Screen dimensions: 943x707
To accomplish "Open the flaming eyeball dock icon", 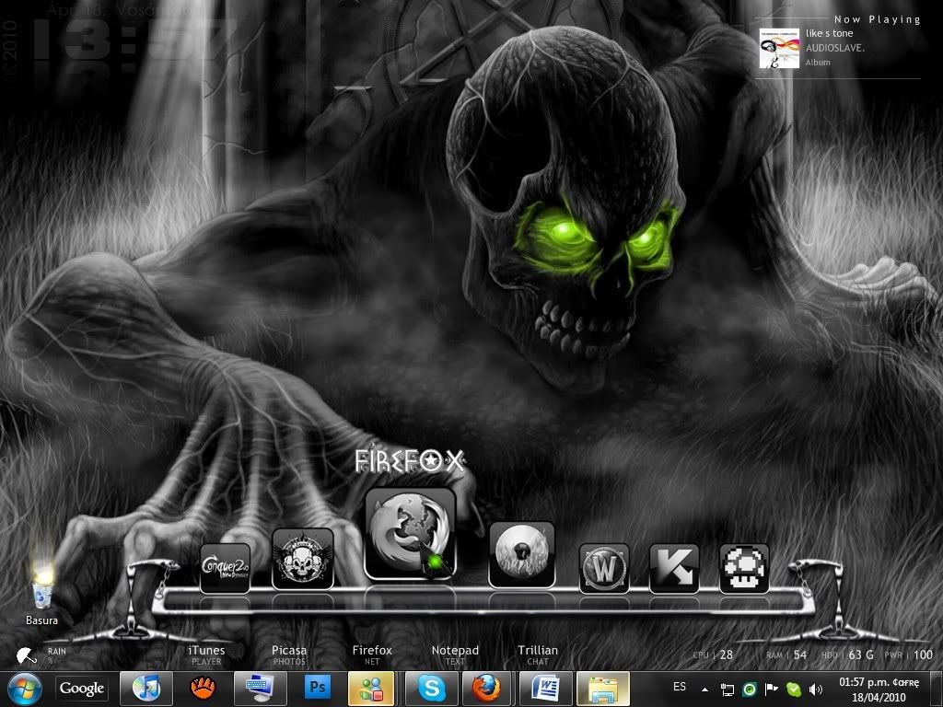I will pos(521,554).
